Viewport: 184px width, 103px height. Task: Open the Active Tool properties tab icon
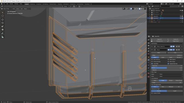pos(149,40)
